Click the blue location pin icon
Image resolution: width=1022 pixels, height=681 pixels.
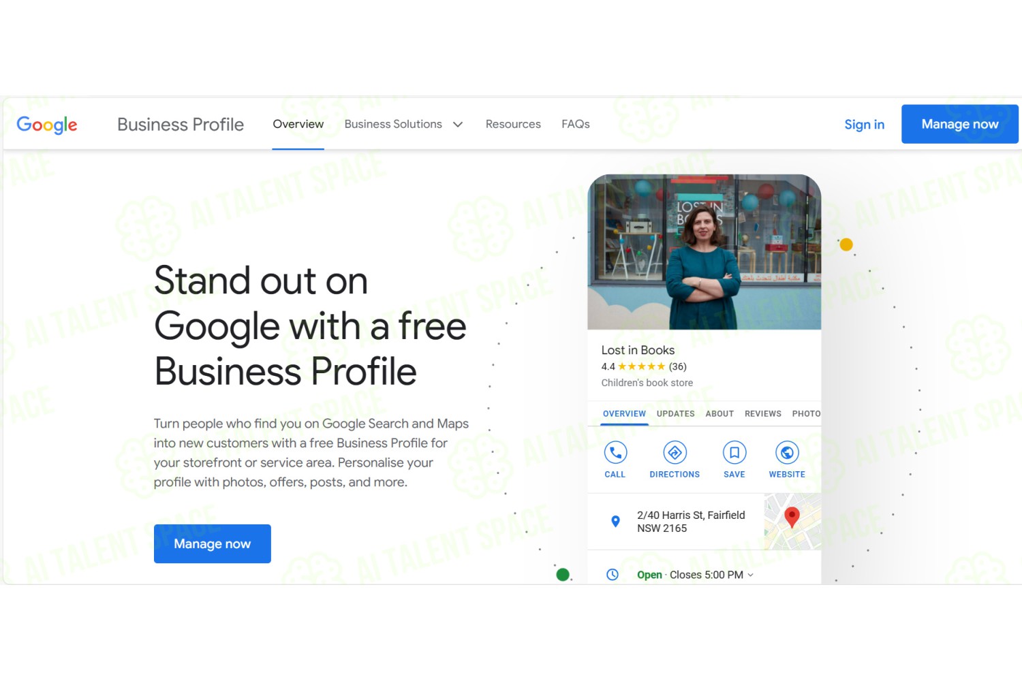click(x=615, y=522)
